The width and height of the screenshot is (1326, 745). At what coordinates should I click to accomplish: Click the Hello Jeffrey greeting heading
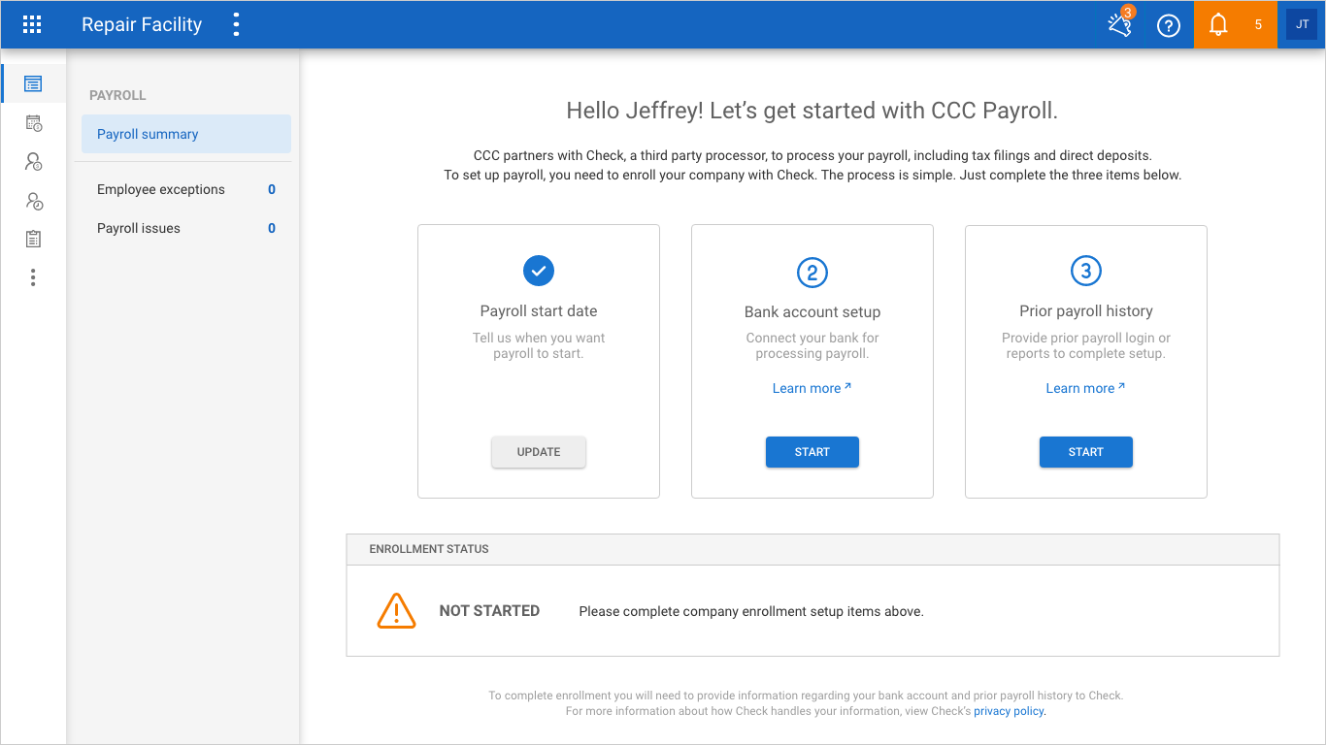point(812,111)
